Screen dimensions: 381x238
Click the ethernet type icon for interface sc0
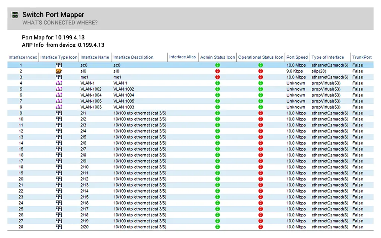[59, 65]
